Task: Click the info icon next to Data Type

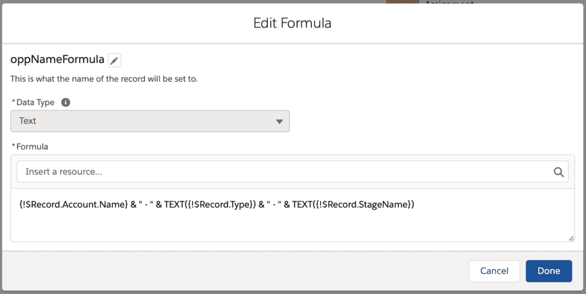Action: [x=66, y=102]
